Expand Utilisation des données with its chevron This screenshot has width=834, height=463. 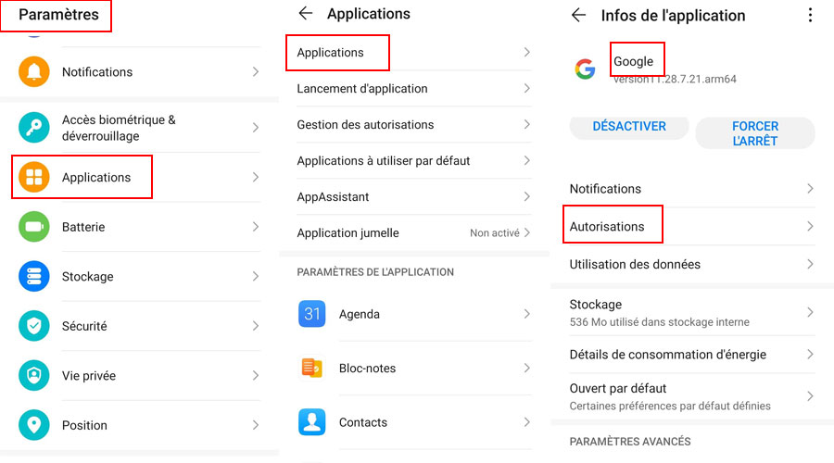[x=810, y=264]
